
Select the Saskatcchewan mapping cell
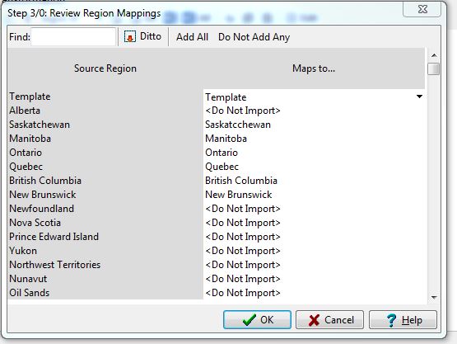(x=314, y=125)
